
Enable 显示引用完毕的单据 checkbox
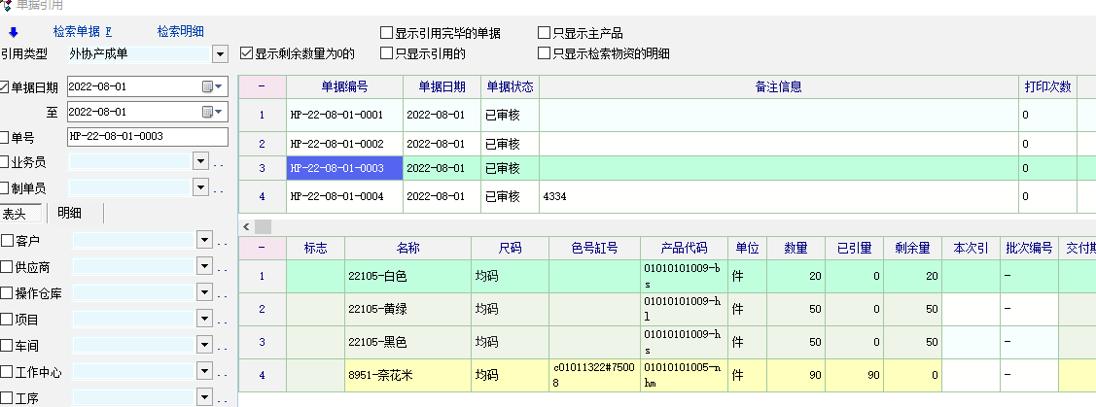(x=387, y=33)
